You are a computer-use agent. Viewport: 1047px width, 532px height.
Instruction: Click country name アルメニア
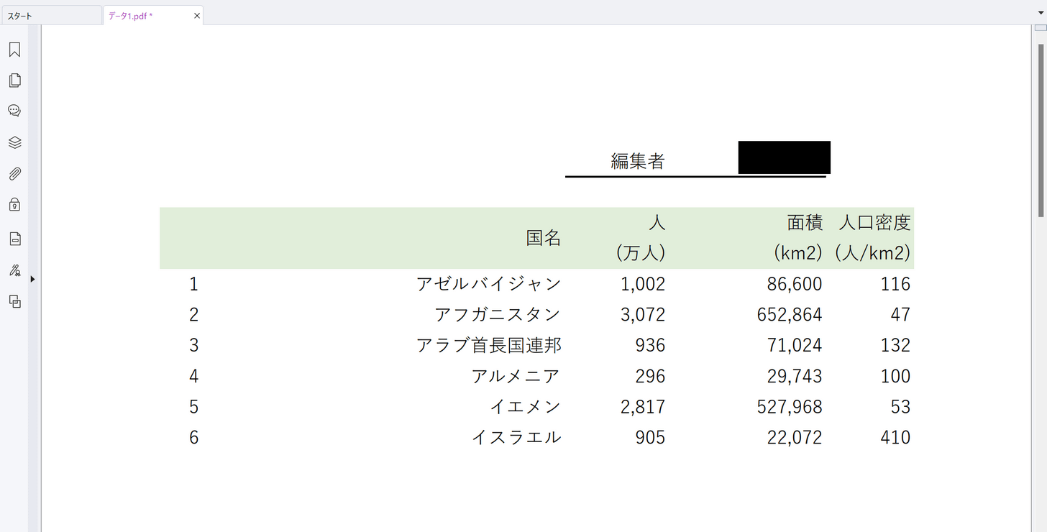tap(516, 376)
